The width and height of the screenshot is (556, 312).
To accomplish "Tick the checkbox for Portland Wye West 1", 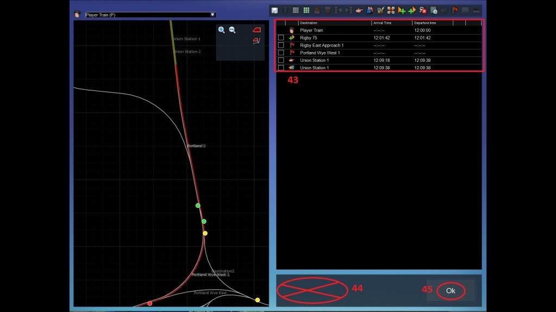I will 281,53.
